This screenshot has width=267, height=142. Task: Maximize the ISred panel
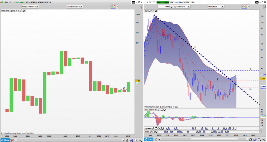154,132
